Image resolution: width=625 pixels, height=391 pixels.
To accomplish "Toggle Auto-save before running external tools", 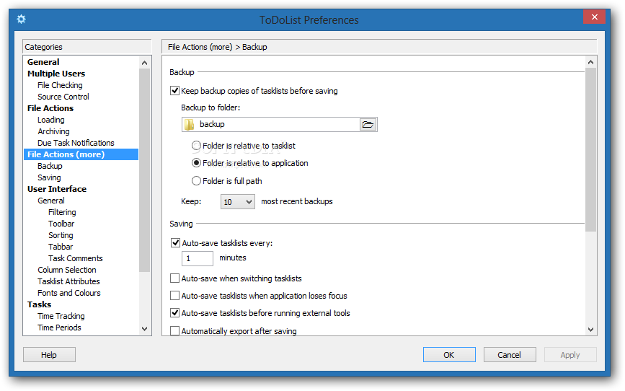I will coord(174,313).
